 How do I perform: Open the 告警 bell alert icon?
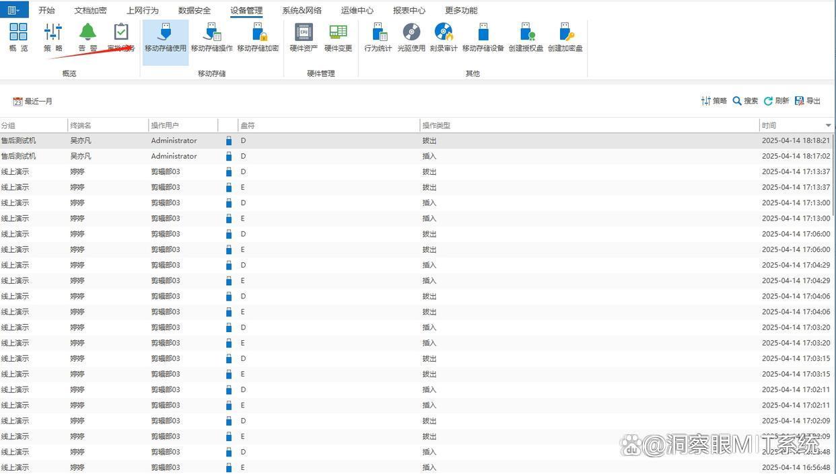[x=88, y=38]
